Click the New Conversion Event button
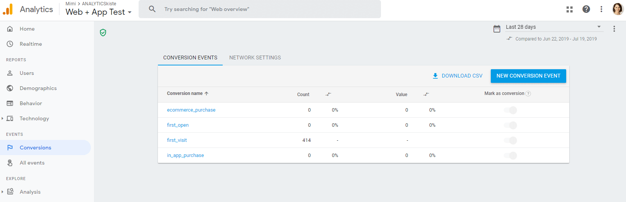The image size is (626, 202). (528, 76)
